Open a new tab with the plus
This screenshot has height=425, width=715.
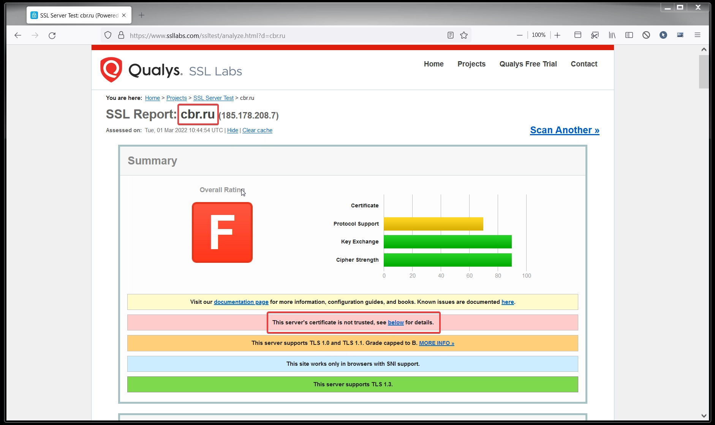click(x=142, y=15)
